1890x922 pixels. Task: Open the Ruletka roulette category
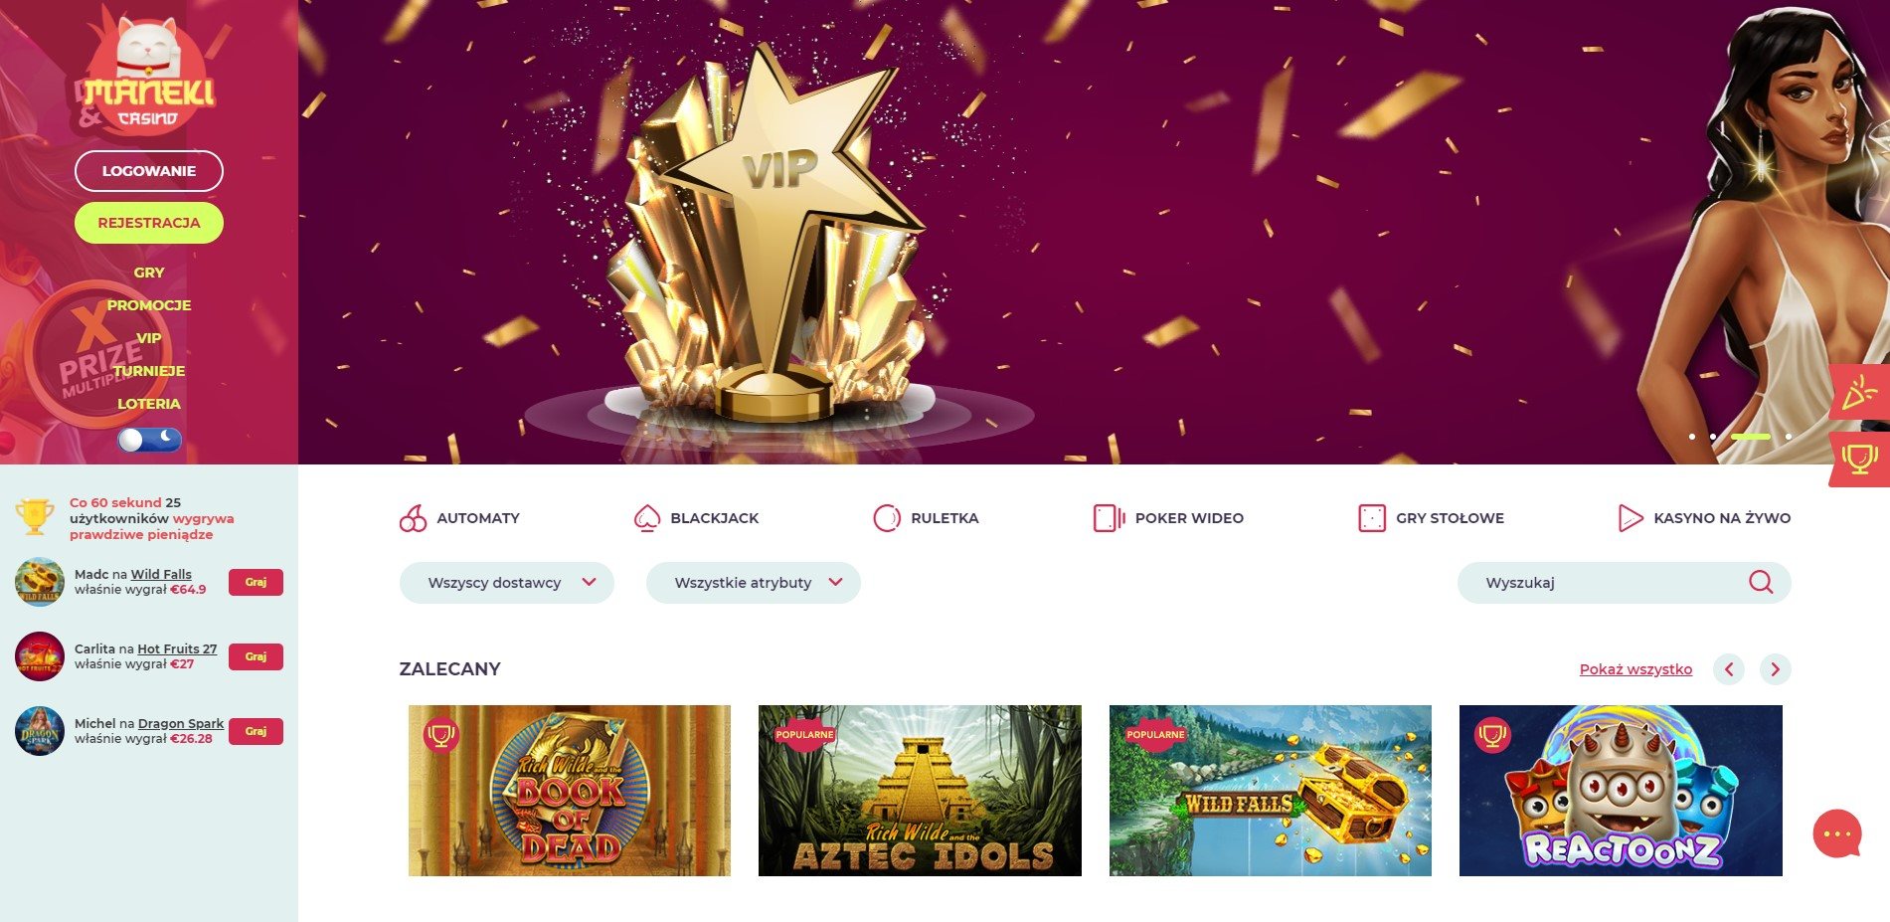coord(887,518)
